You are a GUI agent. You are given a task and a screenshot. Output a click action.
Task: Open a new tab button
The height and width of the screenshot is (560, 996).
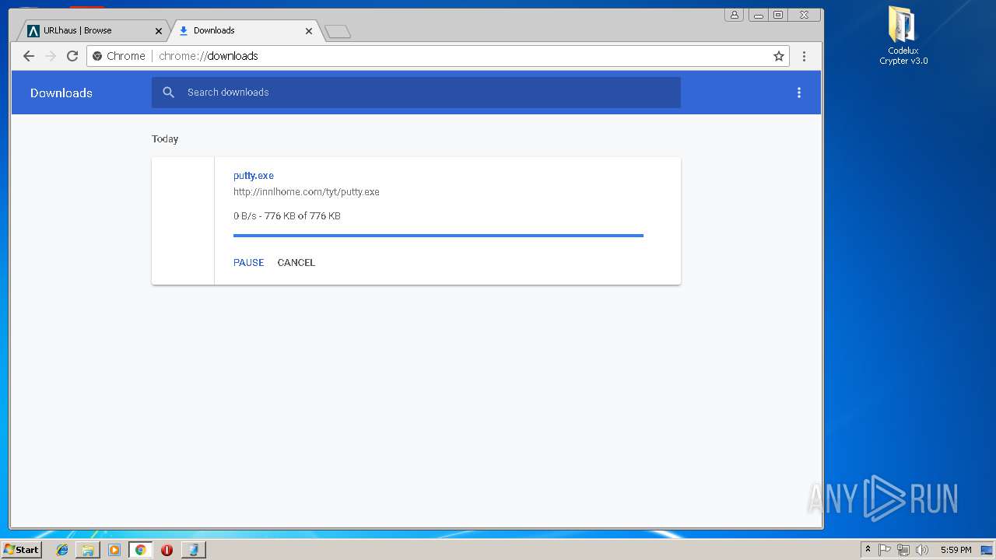(x=338, y=31)
